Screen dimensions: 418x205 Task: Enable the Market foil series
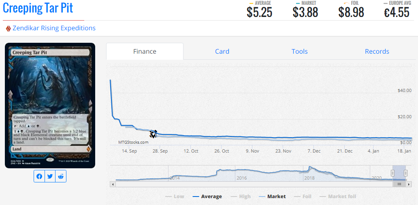pyautogui.click(x=337, y=197)
